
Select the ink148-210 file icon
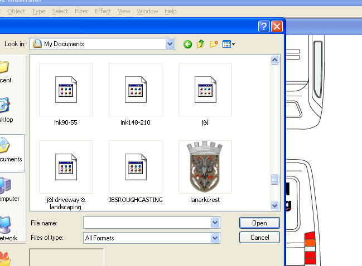pyautogui.click(x=135, y=90)
